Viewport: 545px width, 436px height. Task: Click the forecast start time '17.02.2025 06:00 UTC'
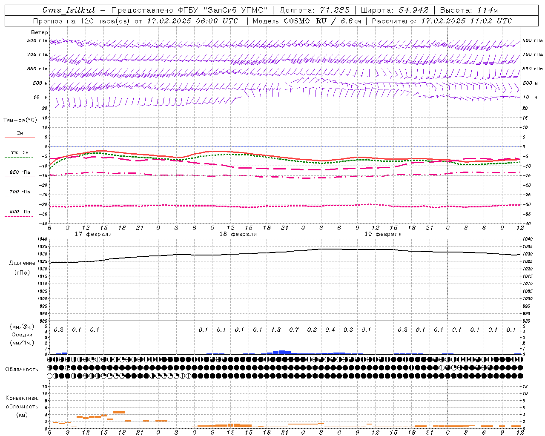pos(192,21)
